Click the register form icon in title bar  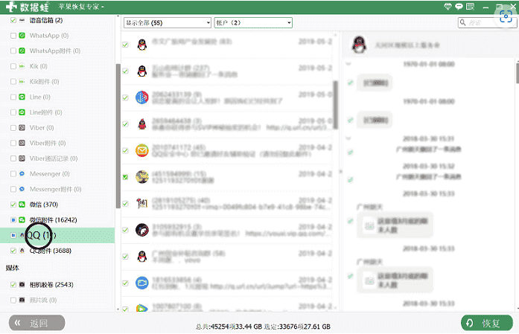tap(470, 7)
